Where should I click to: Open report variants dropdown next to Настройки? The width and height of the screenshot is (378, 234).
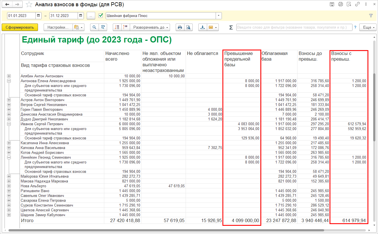[x=79, y=27]
